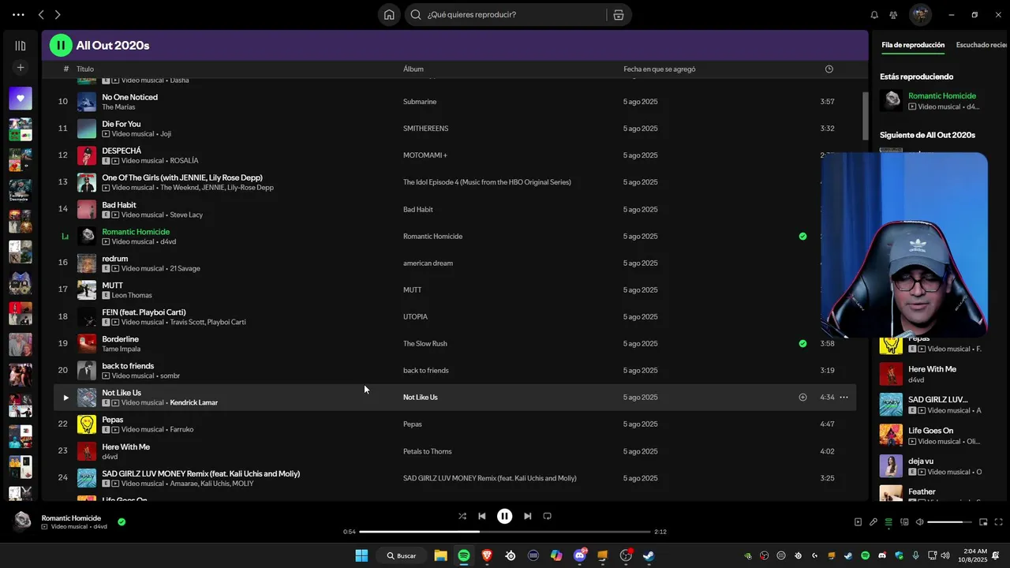Open the Browse icon in the search bar
Viewport: 1010px width, 568px height.
click(618, 15)
